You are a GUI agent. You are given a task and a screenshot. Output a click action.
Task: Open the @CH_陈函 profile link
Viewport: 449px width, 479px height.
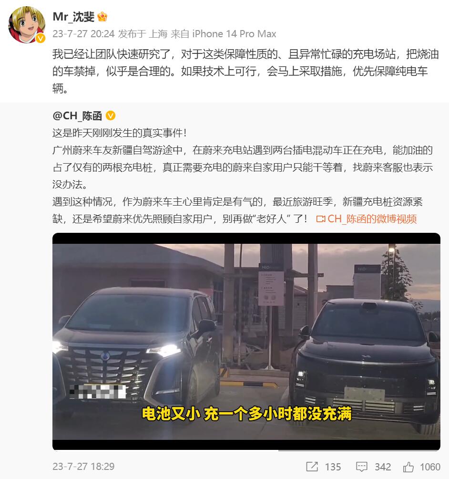pos(78,116)
